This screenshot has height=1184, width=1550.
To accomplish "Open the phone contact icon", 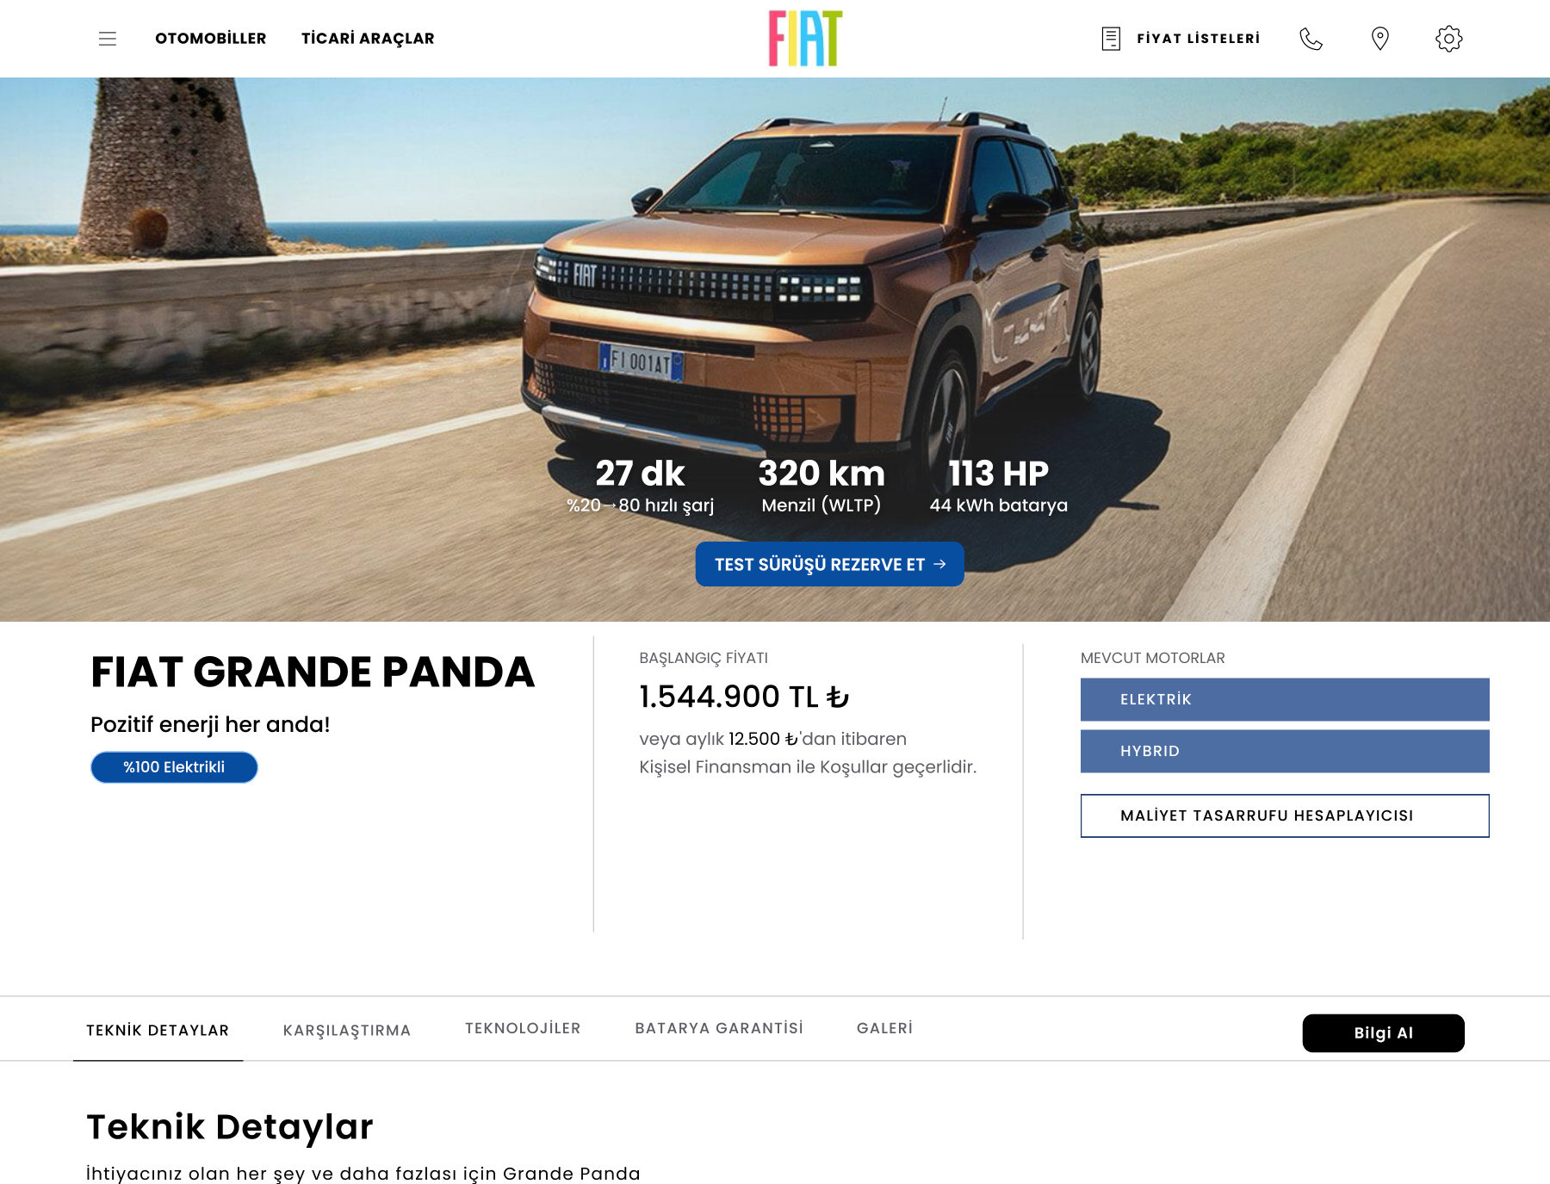I will point(1311,39).
